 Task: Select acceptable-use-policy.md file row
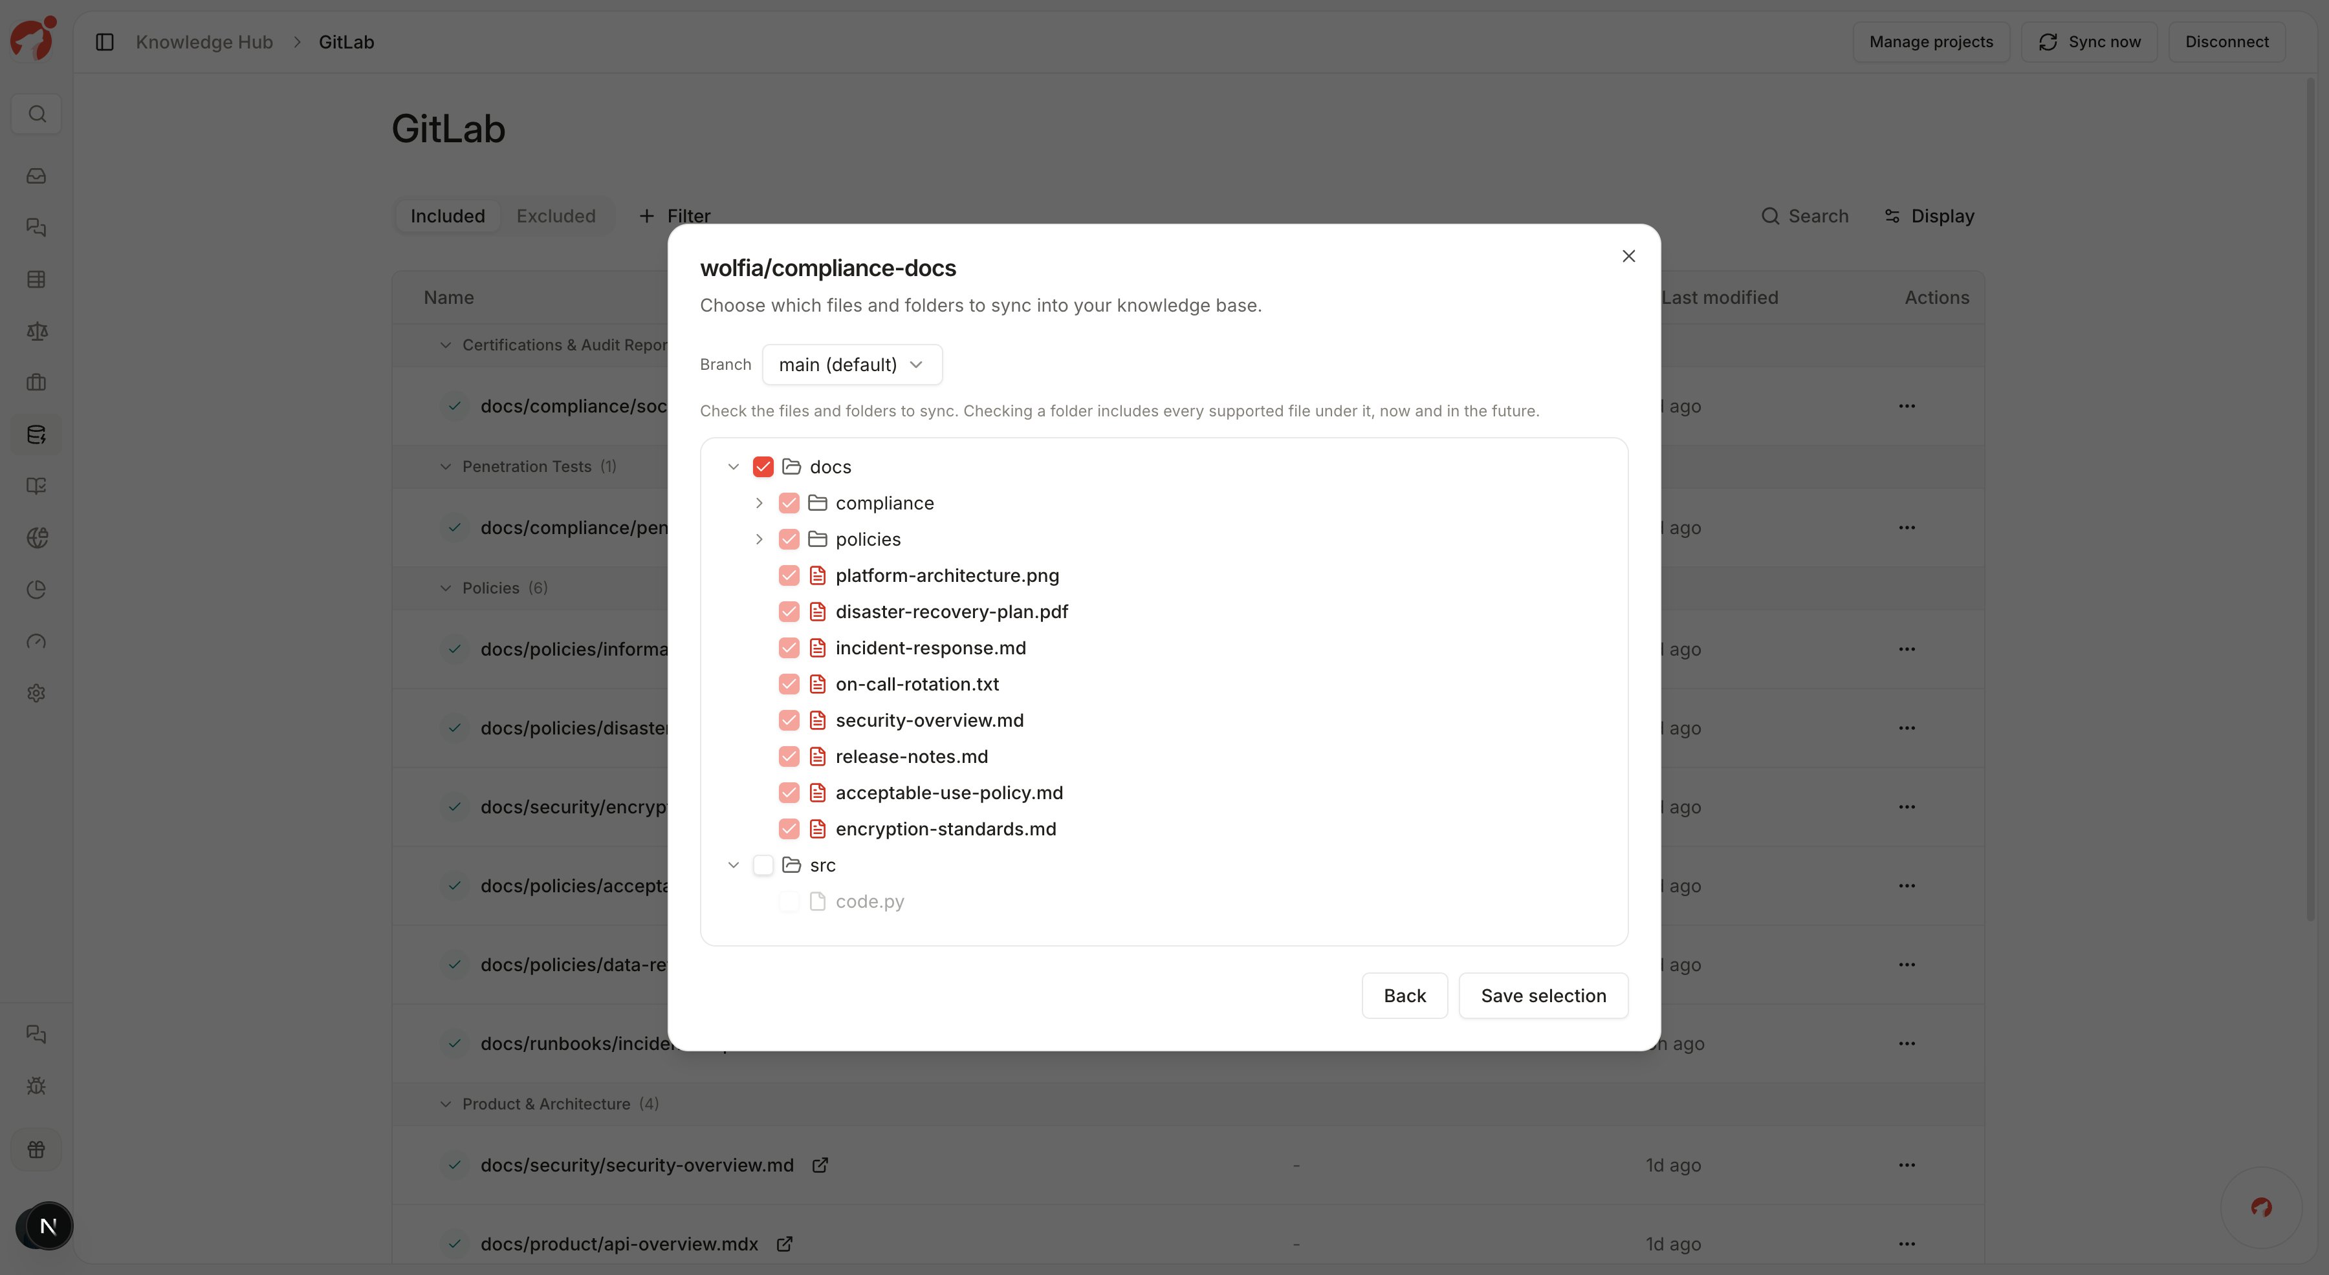tap(948, 793)
